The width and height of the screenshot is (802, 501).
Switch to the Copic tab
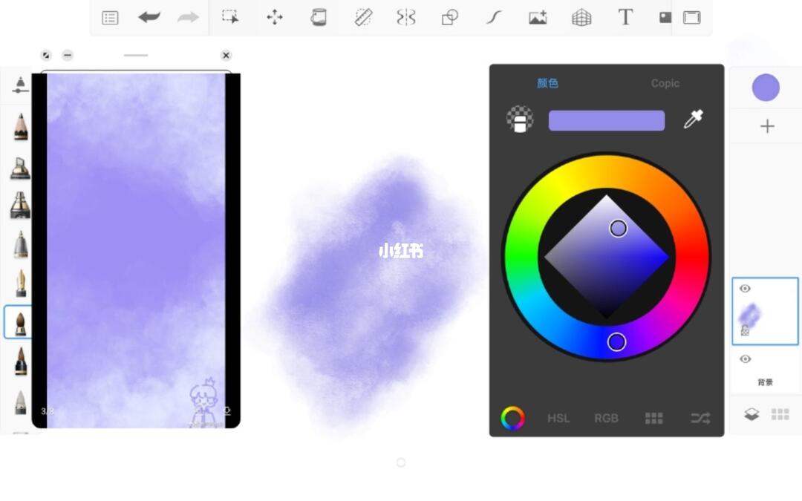click(665, 83)
